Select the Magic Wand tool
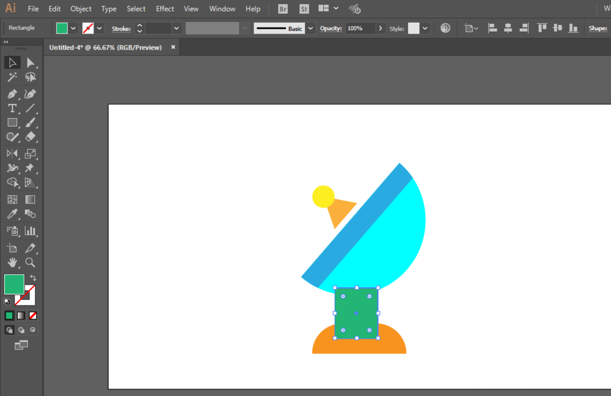611x396 pixels. pos(12,77)
